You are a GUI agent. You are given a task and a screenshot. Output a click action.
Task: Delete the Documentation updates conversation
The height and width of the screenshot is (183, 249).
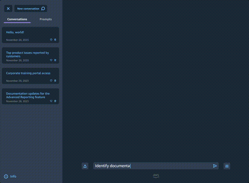pos(55,101)
